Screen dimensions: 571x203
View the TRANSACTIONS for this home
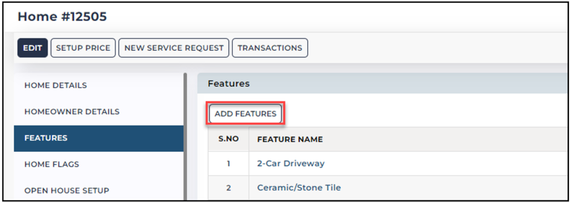pos(270,48)
